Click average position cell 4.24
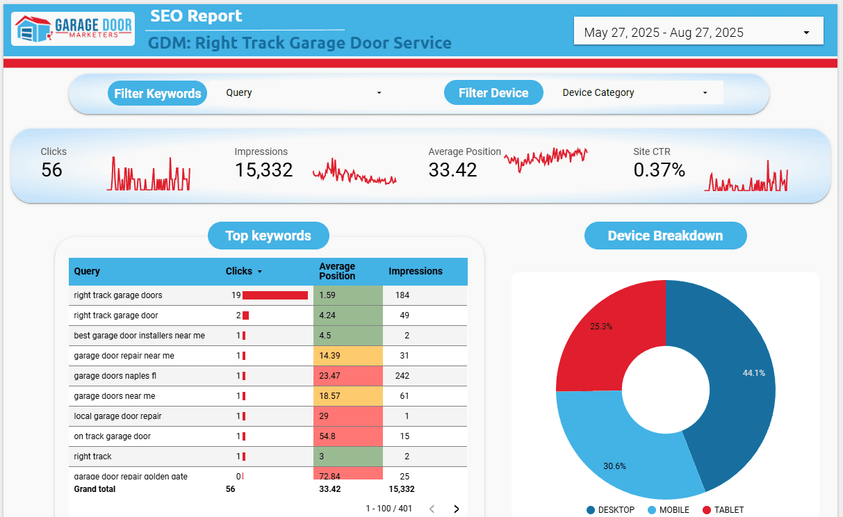 pos(348,315)
